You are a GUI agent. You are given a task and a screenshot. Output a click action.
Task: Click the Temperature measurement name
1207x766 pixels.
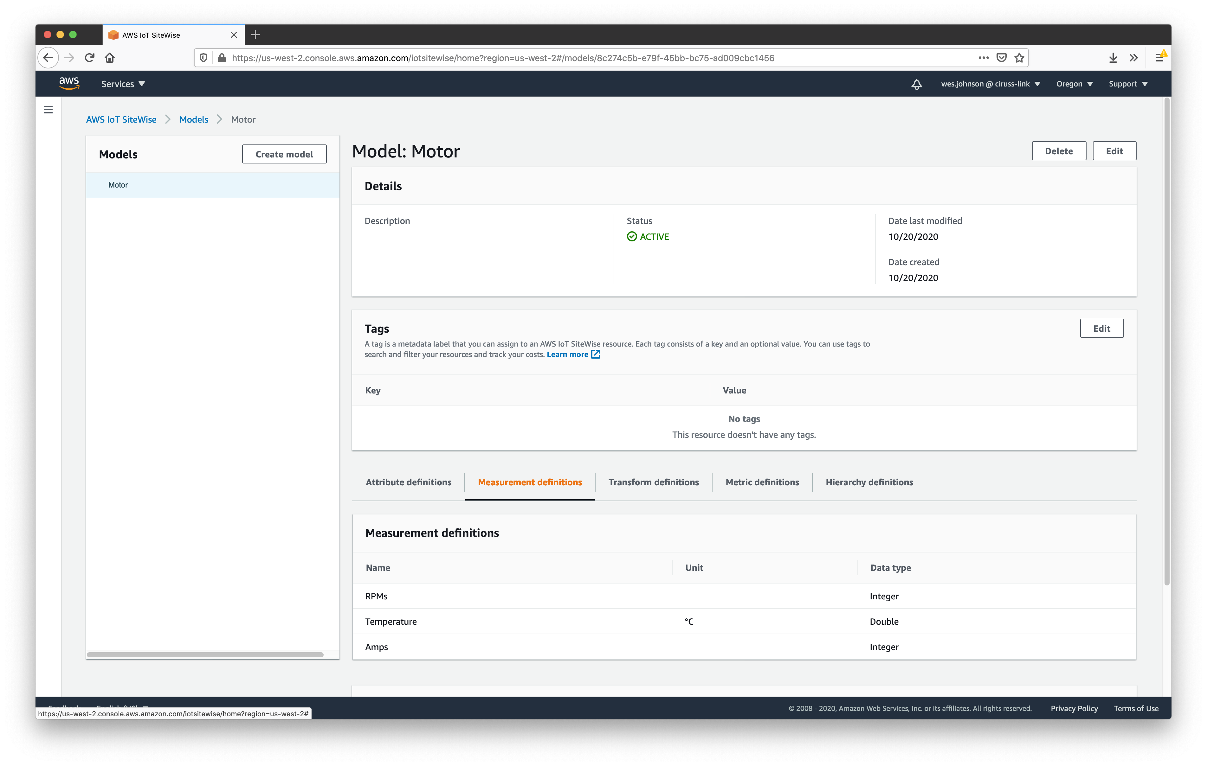(390, 621)
